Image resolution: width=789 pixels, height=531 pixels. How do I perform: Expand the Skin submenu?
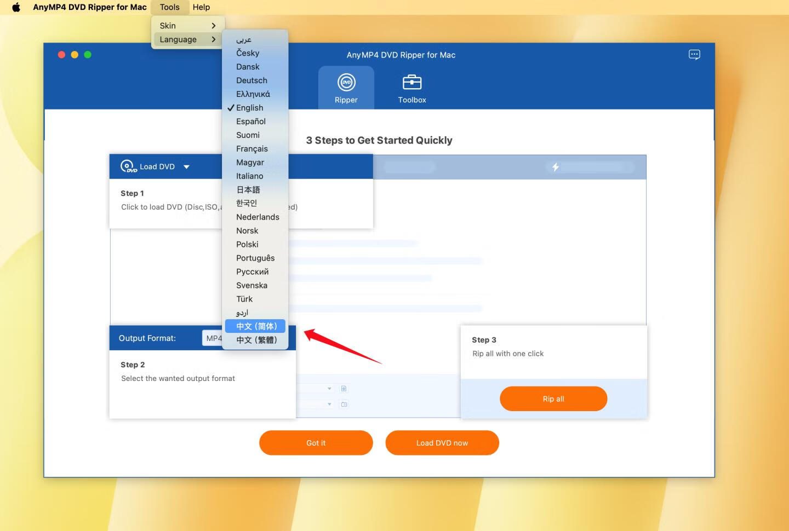[187, 26]
